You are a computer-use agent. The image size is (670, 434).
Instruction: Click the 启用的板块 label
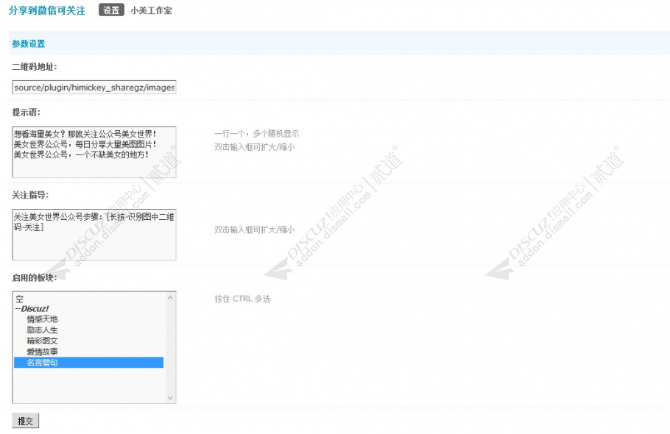point(35,278)
